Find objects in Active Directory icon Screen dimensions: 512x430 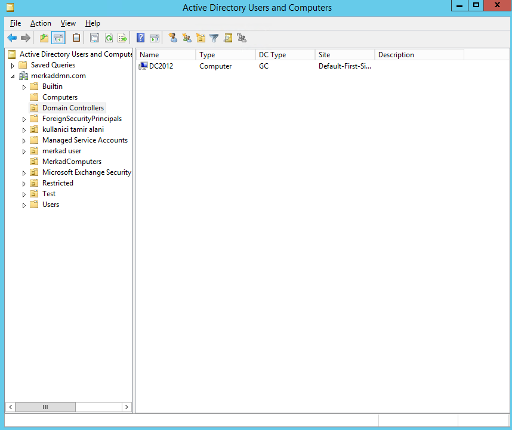228,38
